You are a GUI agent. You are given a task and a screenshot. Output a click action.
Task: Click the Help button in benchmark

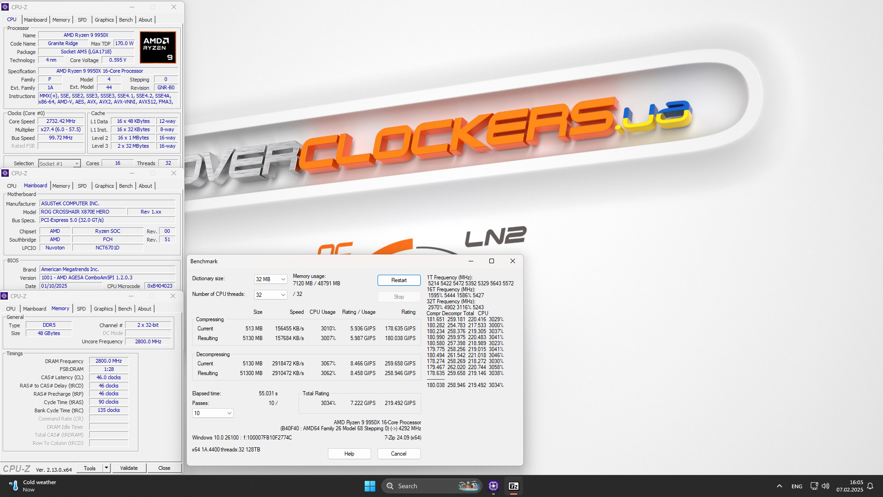(350, 453)
